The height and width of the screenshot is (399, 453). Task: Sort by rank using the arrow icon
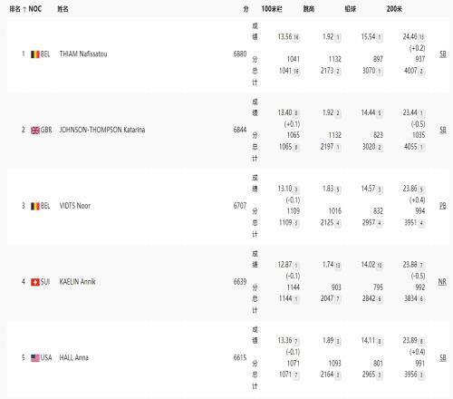click(x=24, y=10)
